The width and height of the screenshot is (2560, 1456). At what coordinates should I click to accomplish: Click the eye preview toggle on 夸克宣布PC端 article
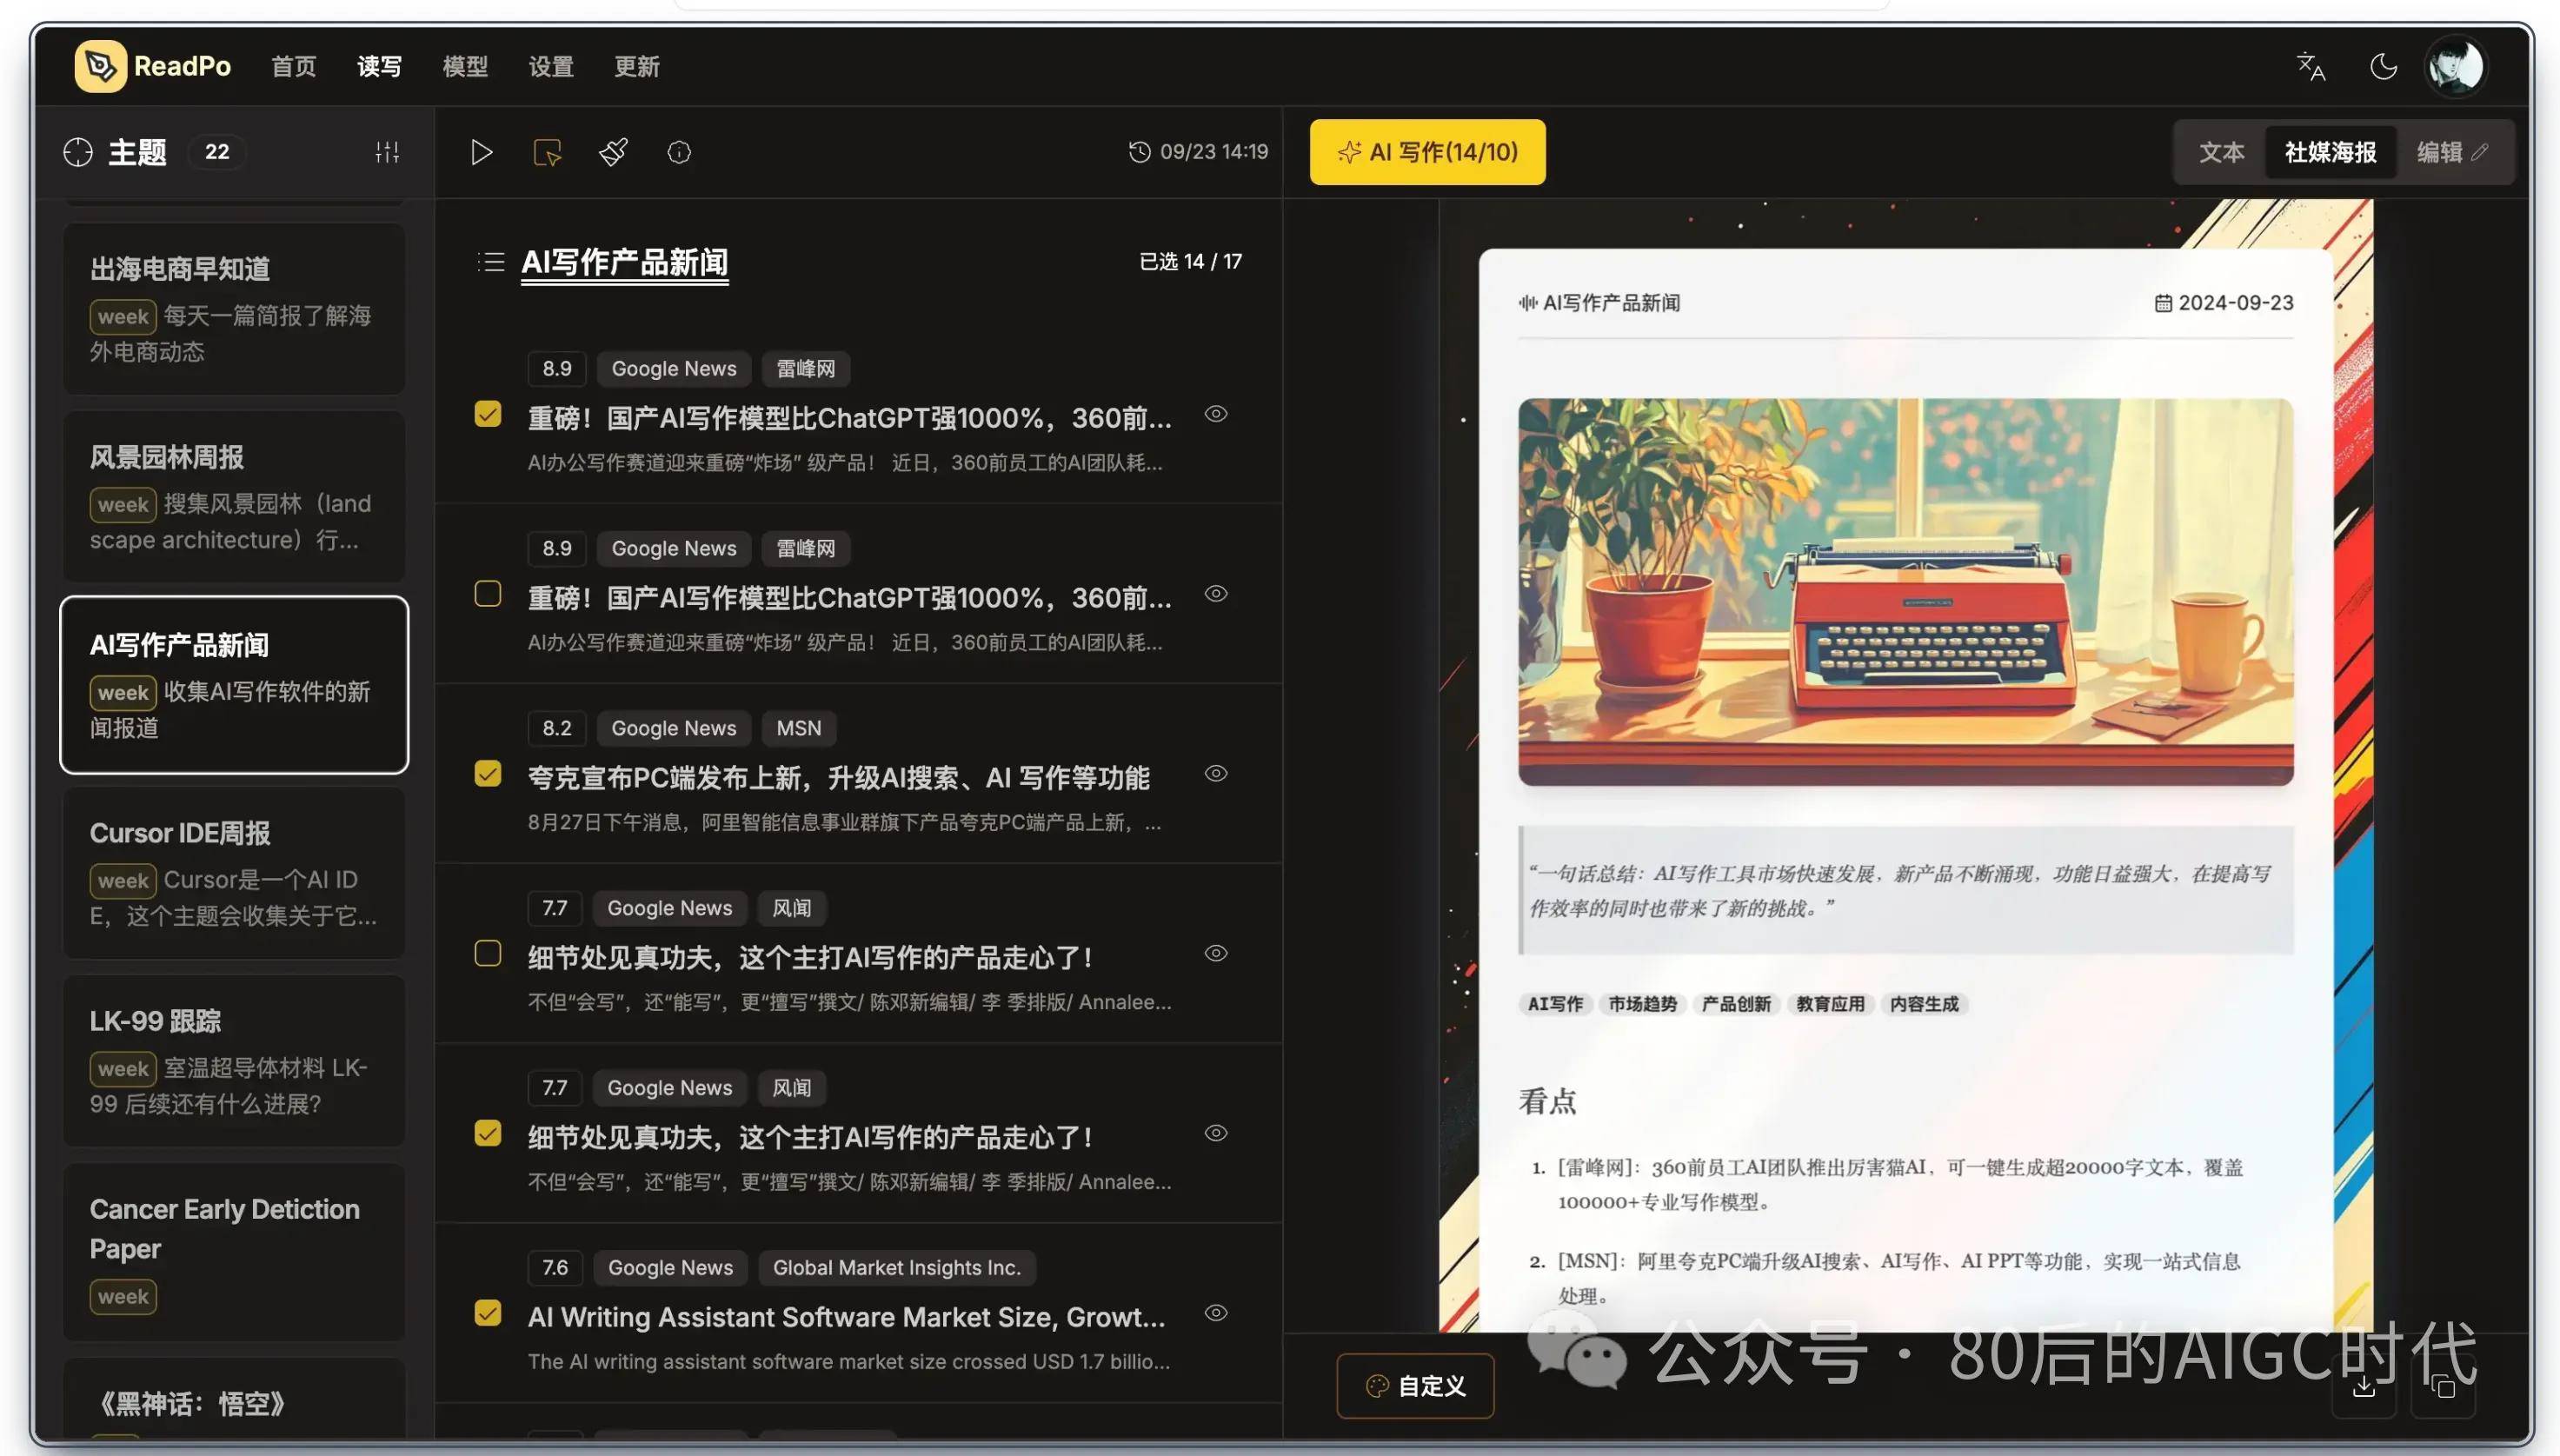[1216, 773]
